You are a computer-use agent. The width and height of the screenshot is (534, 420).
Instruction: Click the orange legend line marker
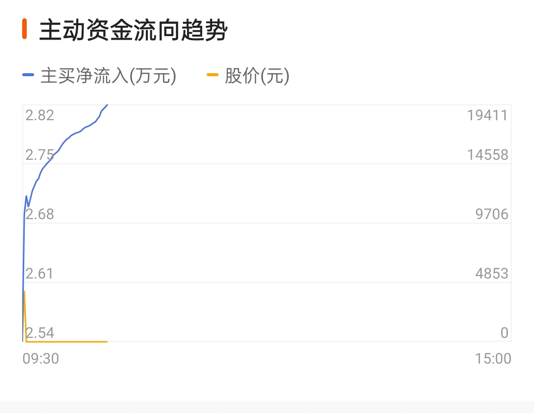pyautogui.click(x=213, y=75)
